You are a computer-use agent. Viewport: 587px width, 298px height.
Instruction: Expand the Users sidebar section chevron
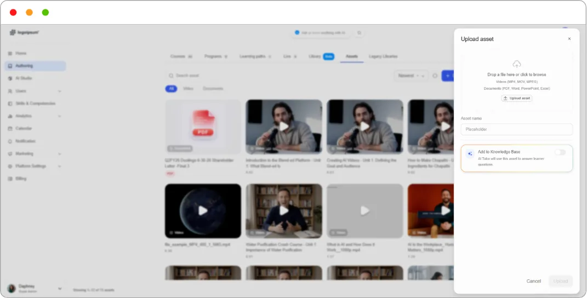[x=60, y=91]
